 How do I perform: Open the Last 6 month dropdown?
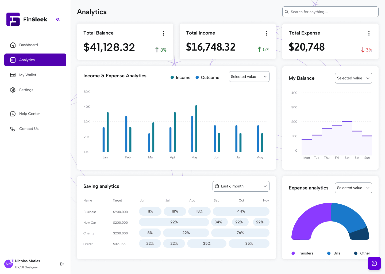coord(241,186)
